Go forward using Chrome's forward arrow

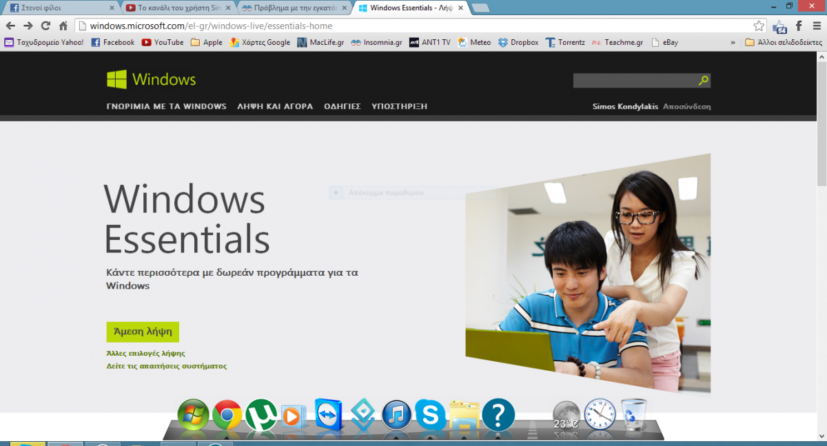click(x=28, y=26)
